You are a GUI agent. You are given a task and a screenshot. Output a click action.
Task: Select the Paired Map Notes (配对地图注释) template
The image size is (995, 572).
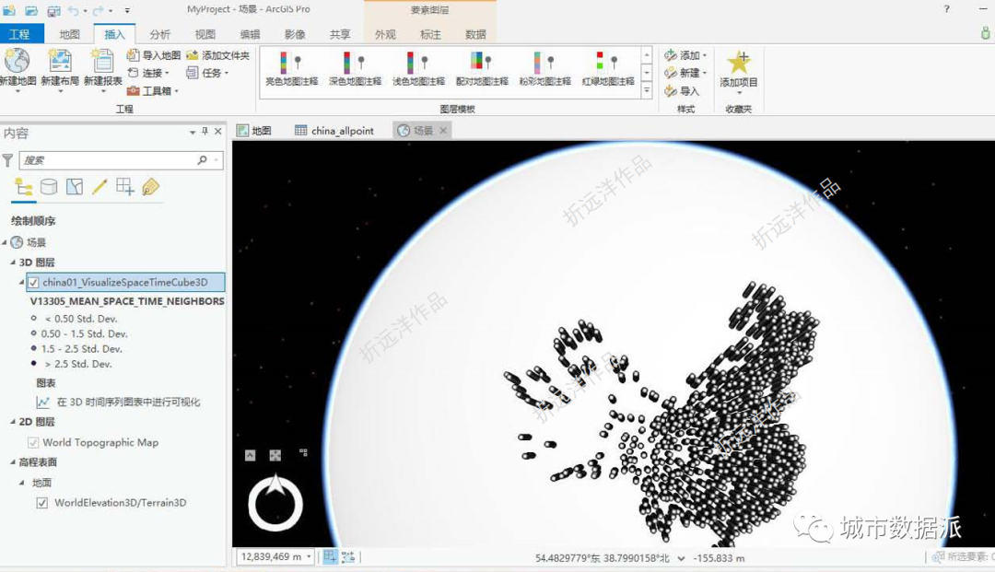coord(482,68)
